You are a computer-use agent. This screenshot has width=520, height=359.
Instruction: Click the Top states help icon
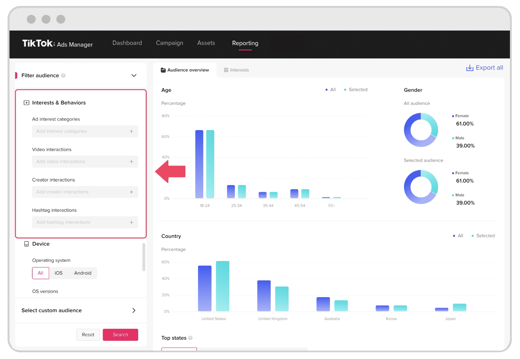(190, 338)
